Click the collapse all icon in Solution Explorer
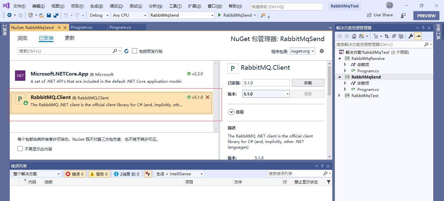 [x=394, y=36]
